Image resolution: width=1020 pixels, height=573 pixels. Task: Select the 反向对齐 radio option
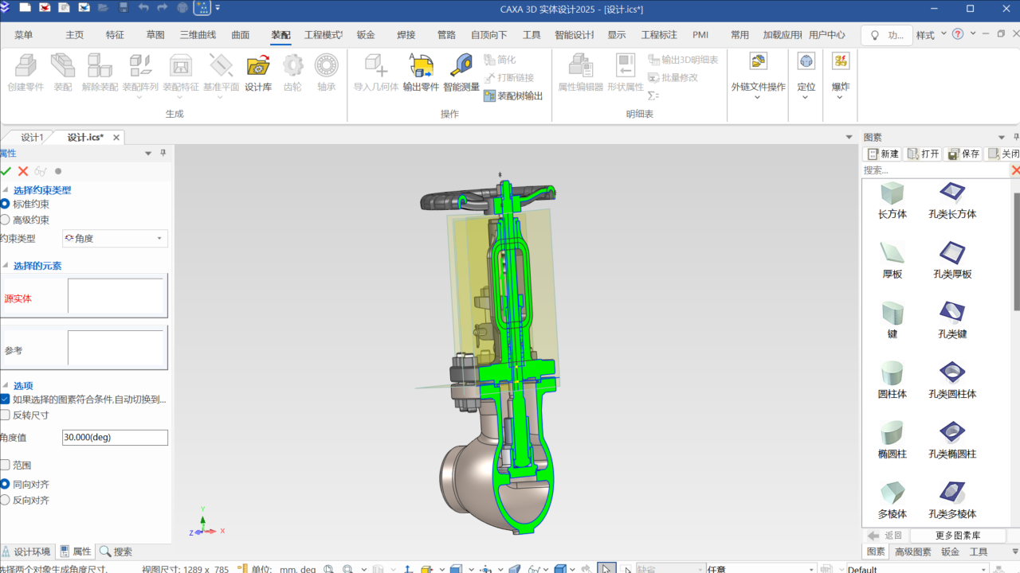[6, 501]
